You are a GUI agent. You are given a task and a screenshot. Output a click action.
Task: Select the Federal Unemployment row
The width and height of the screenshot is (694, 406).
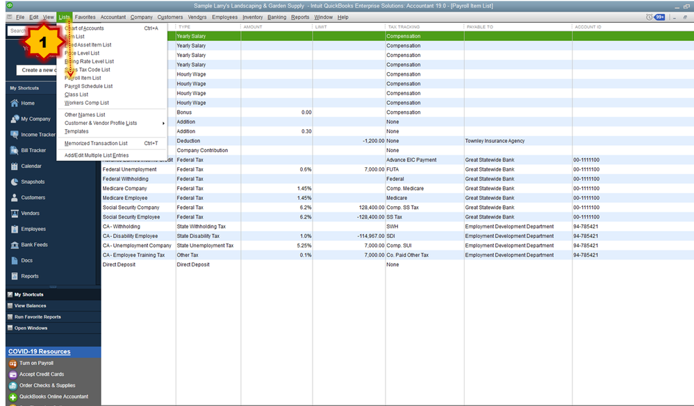tap(397, 169)
